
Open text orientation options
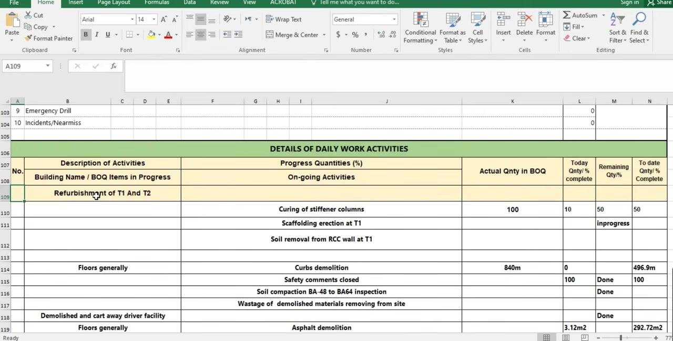point(230,19)
